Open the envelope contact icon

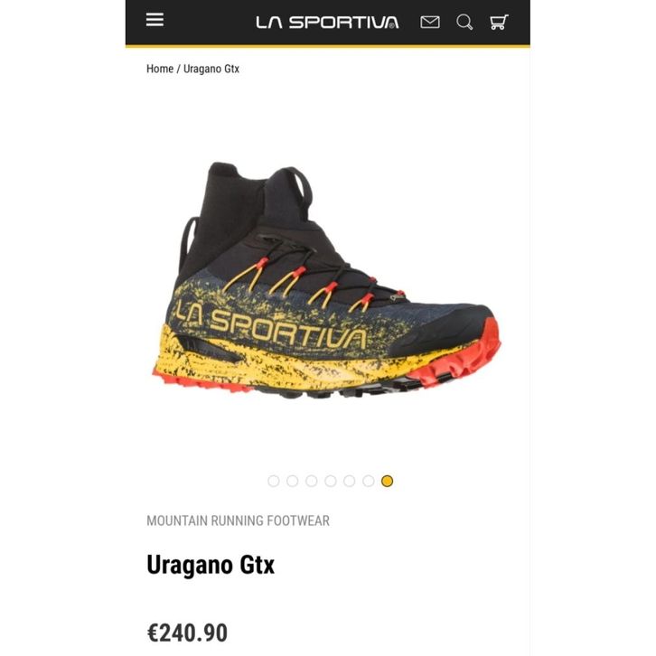(430, 23)
